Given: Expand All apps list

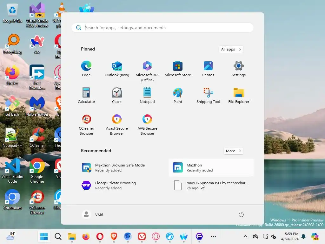Looking at the screenshot, I should [x=231, y=49].
